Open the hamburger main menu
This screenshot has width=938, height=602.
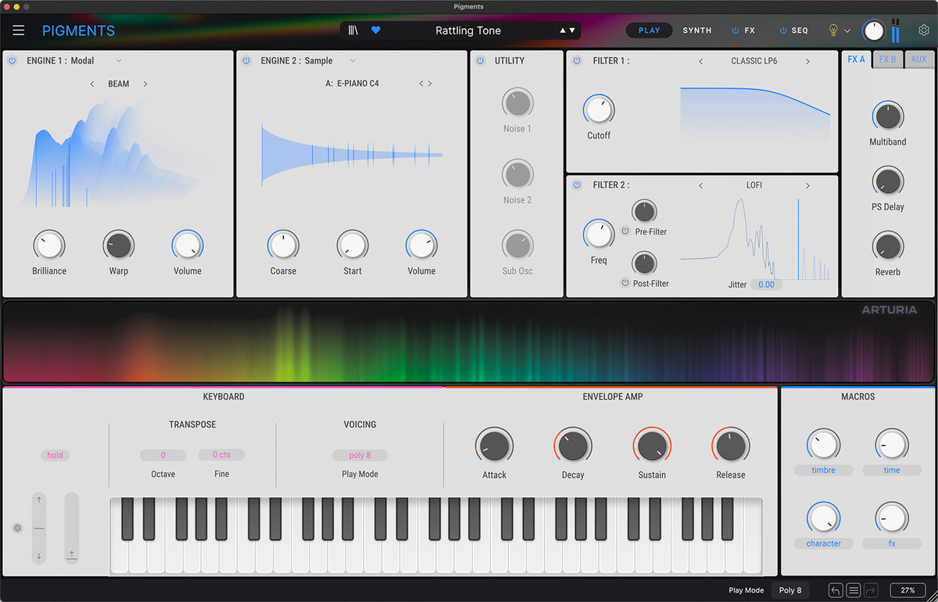click(x=19, y=30)
